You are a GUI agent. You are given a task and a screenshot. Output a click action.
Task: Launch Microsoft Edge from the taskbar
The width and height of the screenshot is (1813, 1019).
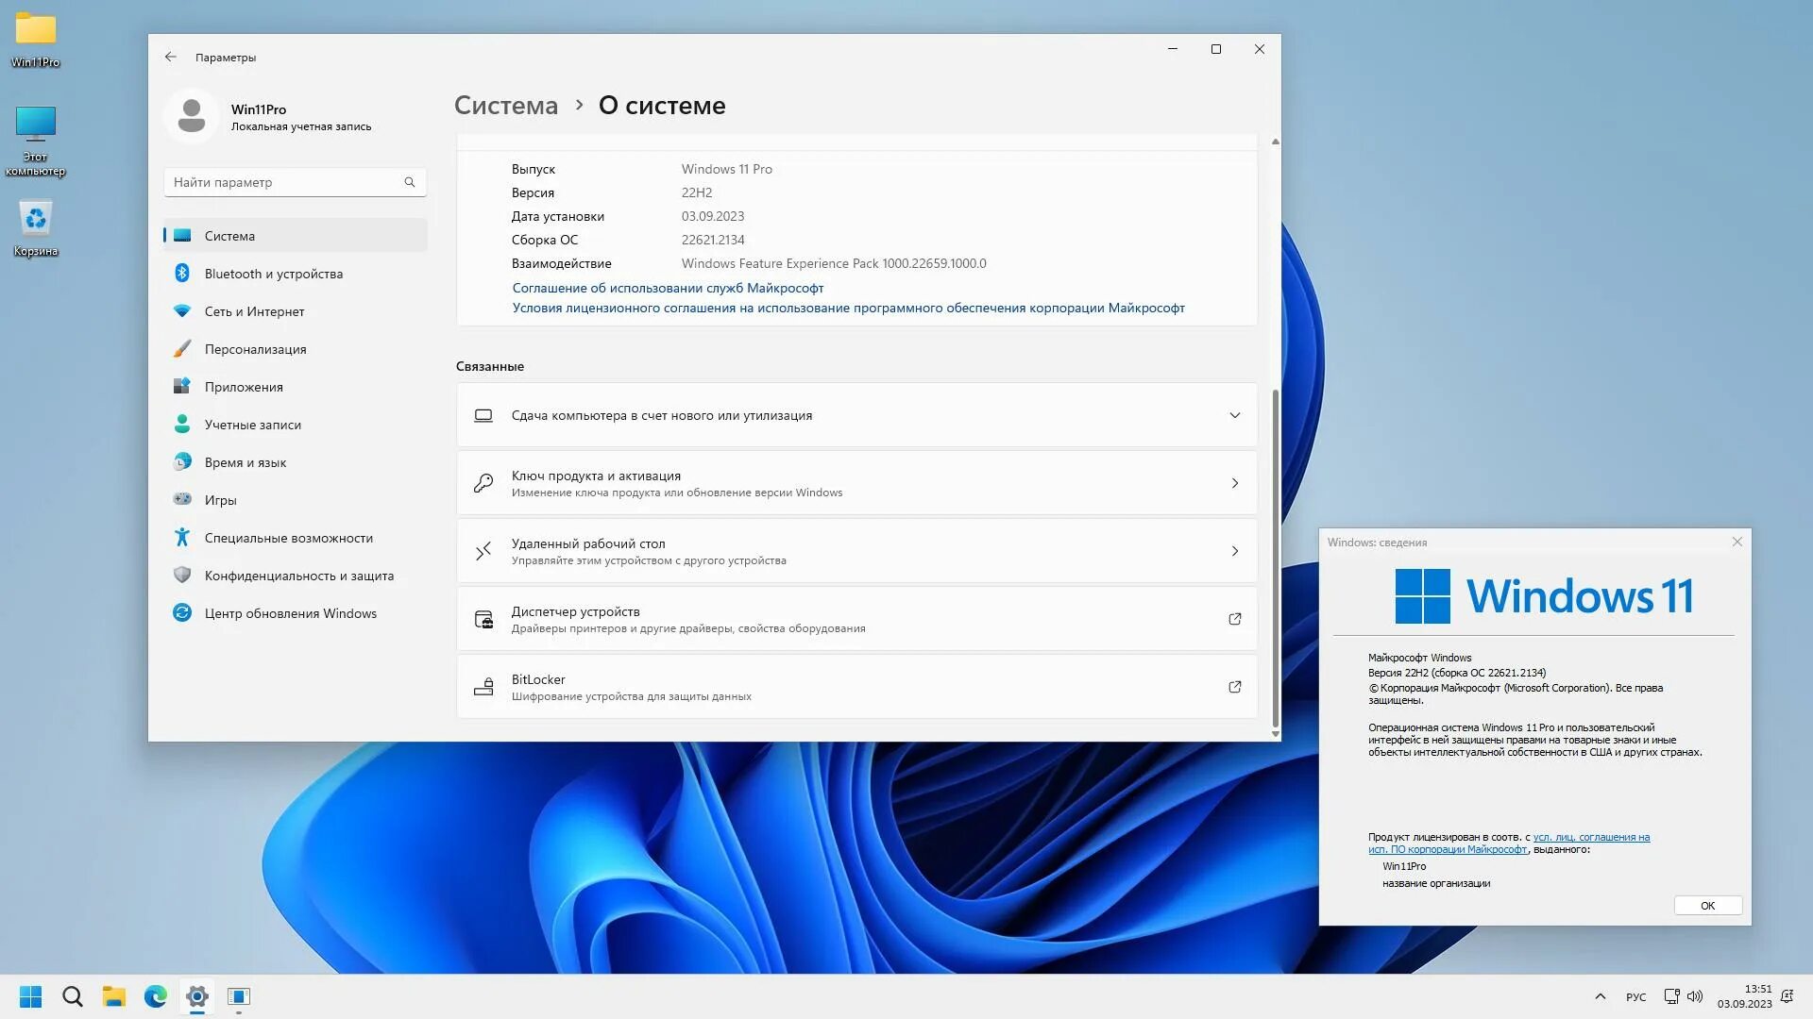(155, 996)
